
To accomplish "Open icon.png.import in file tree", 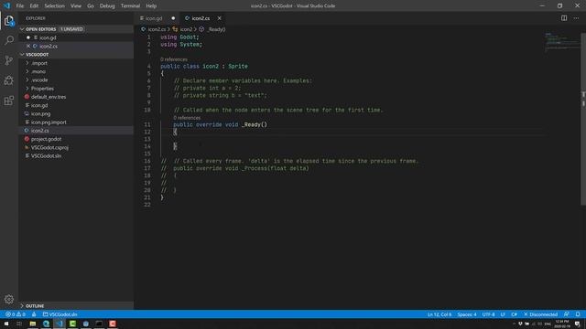I will 76,122.
